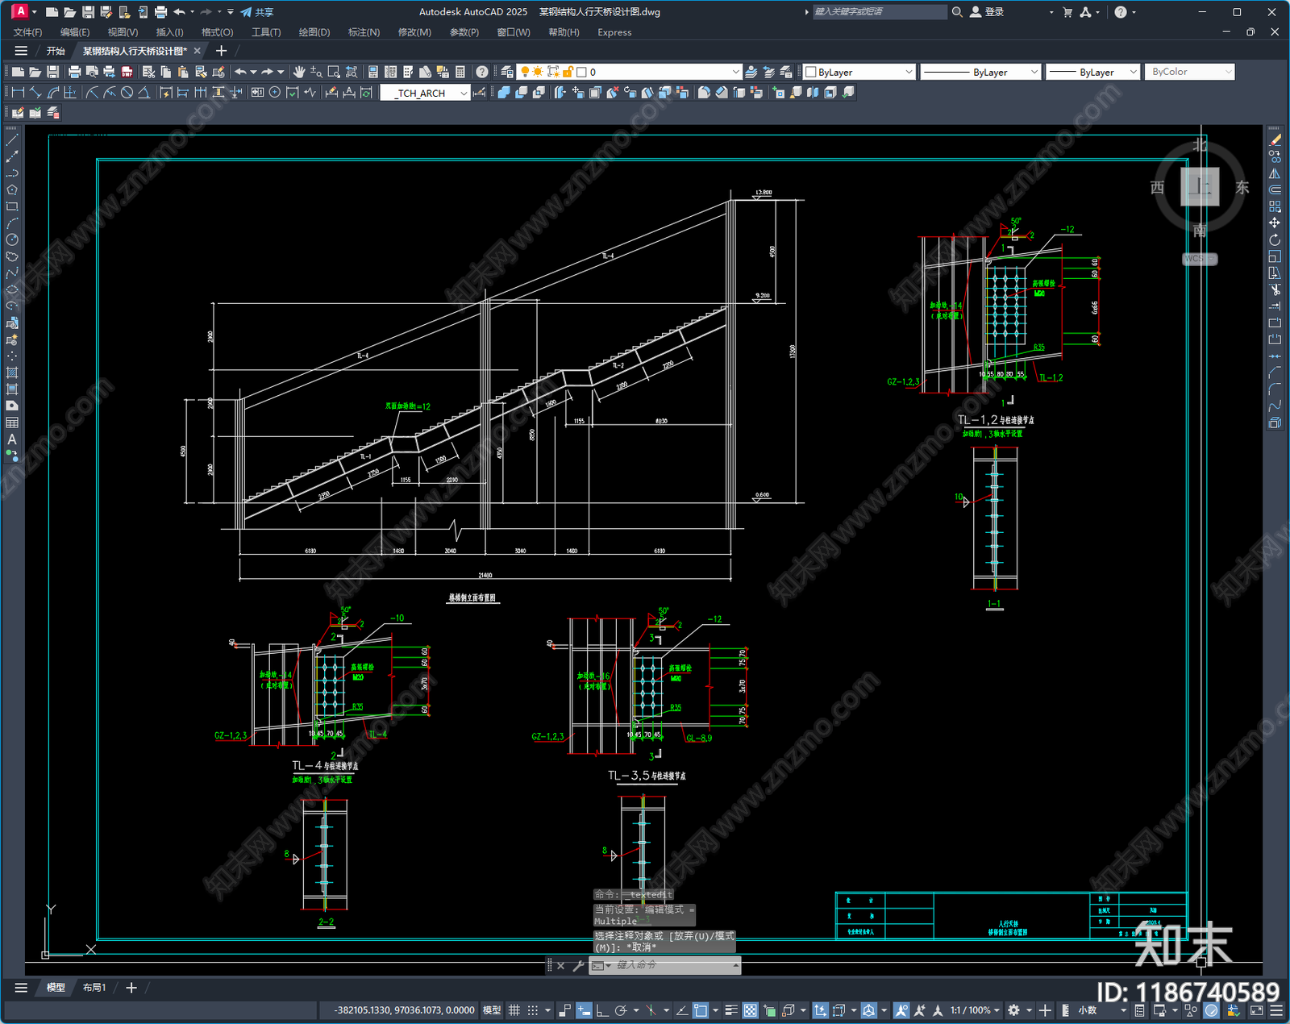Add a new drawing tab with plus button
Viewport: 1290px width, 1024px height.
coord(221,51)
